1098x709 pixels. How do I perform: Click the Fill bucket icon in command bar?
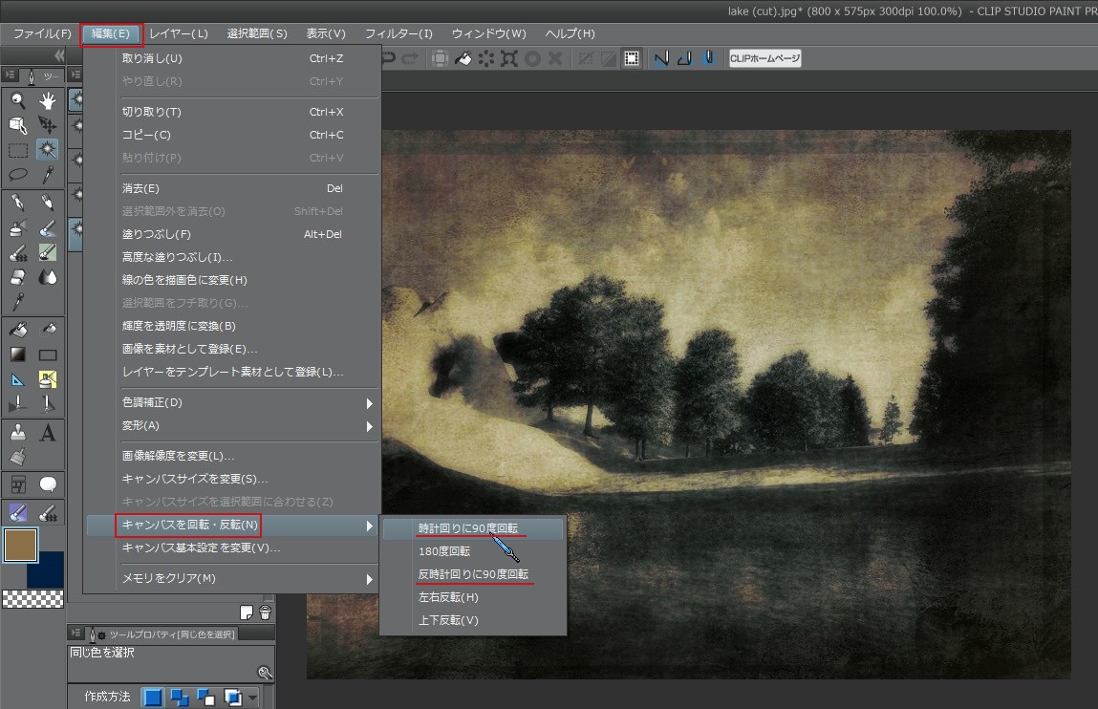[x=463, y=58]
